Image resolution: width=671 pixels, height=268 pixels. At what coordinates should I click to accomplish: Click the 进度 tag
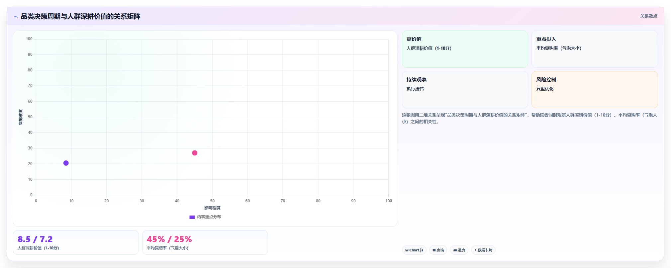459,250
